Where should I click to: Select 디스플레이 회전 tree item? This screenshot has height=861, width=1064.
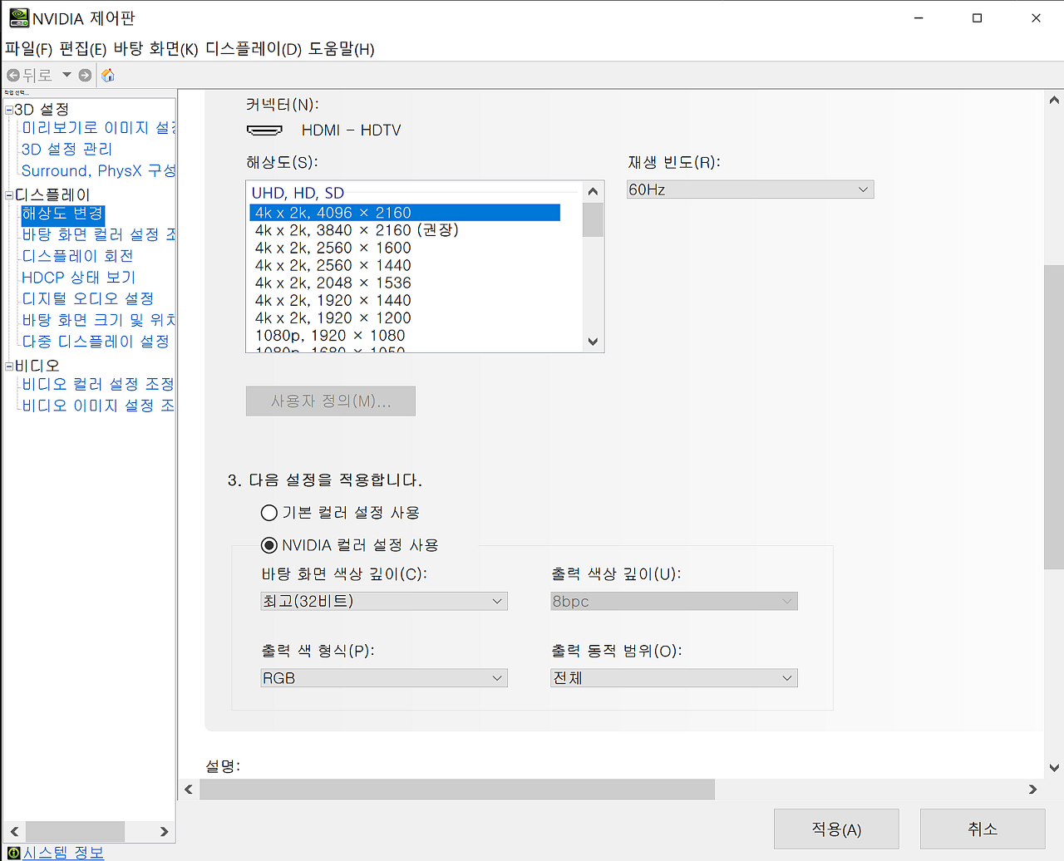77,256
